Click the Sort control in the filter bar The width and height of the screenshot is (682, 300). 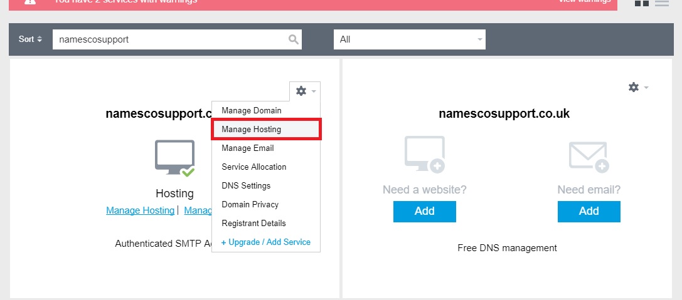pos(31,39)
